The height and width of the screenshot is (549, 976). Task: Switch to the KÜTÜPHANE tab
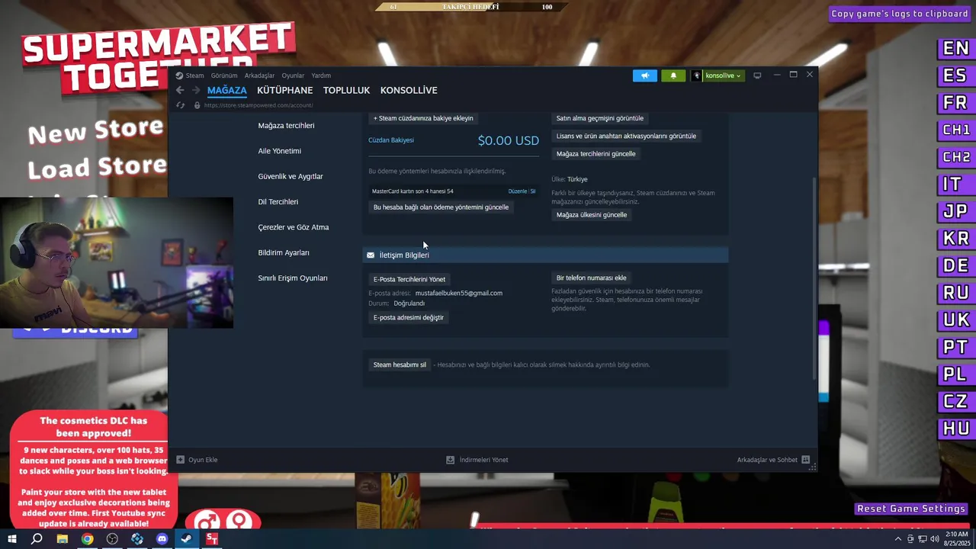tap(284, 90)
